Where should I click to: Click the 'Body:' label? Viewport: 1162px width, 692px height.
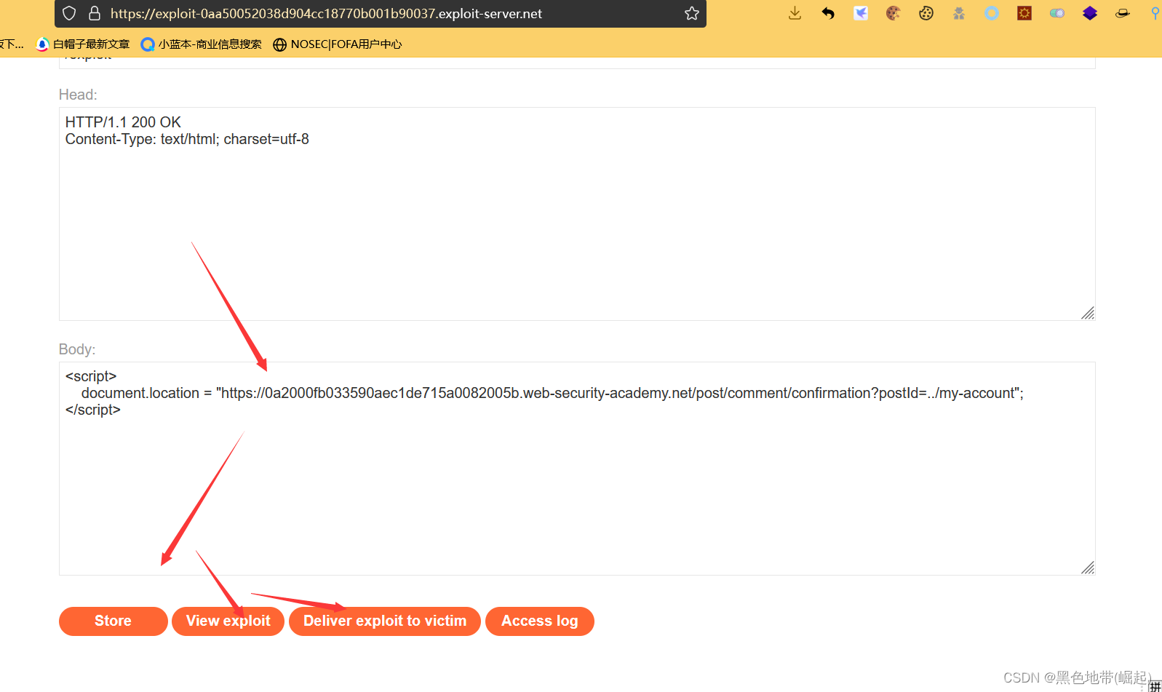pyautogui.click(x=77, y=349)
